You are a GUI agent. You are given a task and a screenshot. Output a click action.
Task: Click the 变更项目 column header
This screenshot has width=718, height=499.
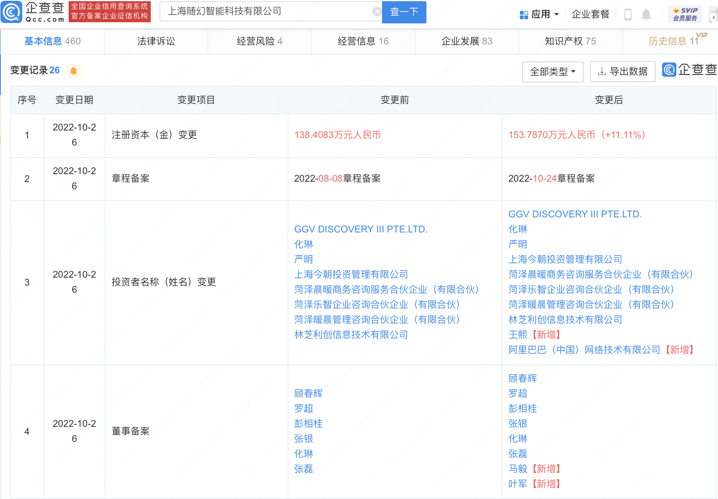click(x=196, y=100)
